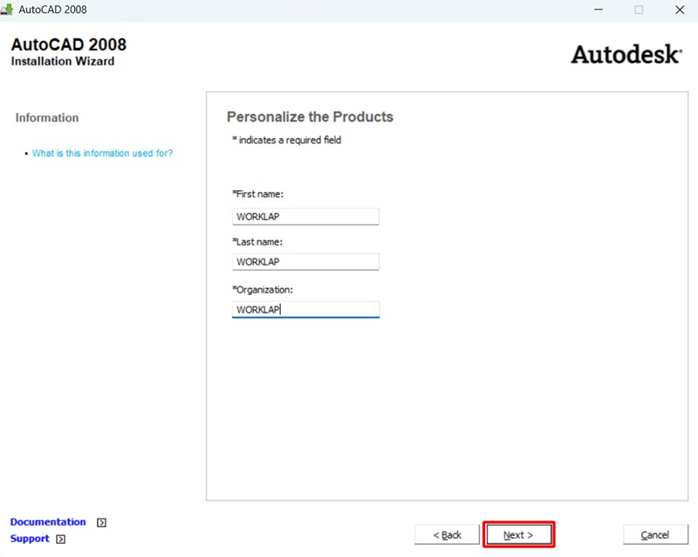The image size is (698, 557).
Task: Click the 'AutoCAD 2008 Installation Wizard' title
Action: tap(68, 52)
